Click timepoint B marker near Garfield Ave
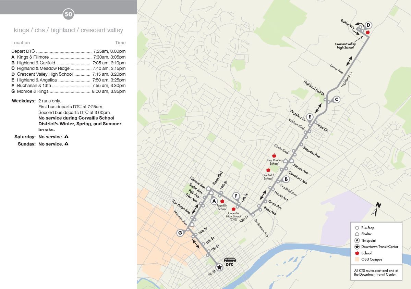The height and width of the screenshot is (289, 411). 286,179
